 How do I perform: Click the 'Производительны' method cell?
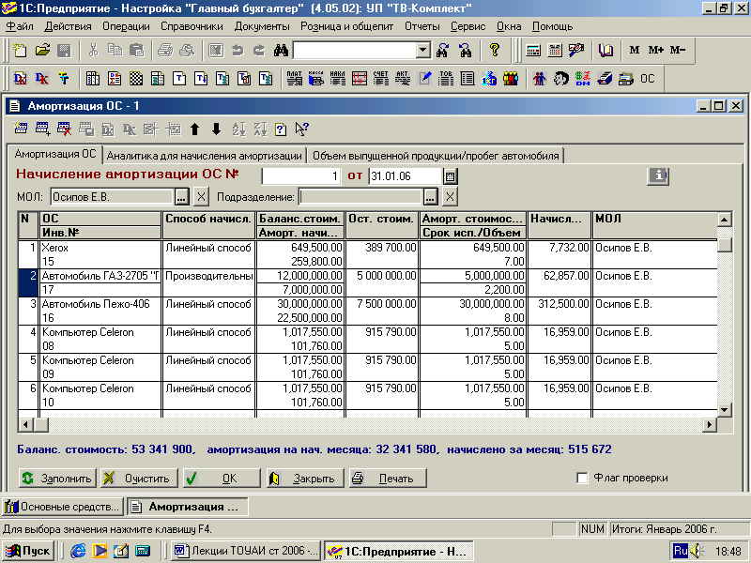[208, 276]
